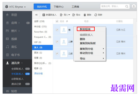Choose 复制到粘贴板 in context menu

pos(88,43)
